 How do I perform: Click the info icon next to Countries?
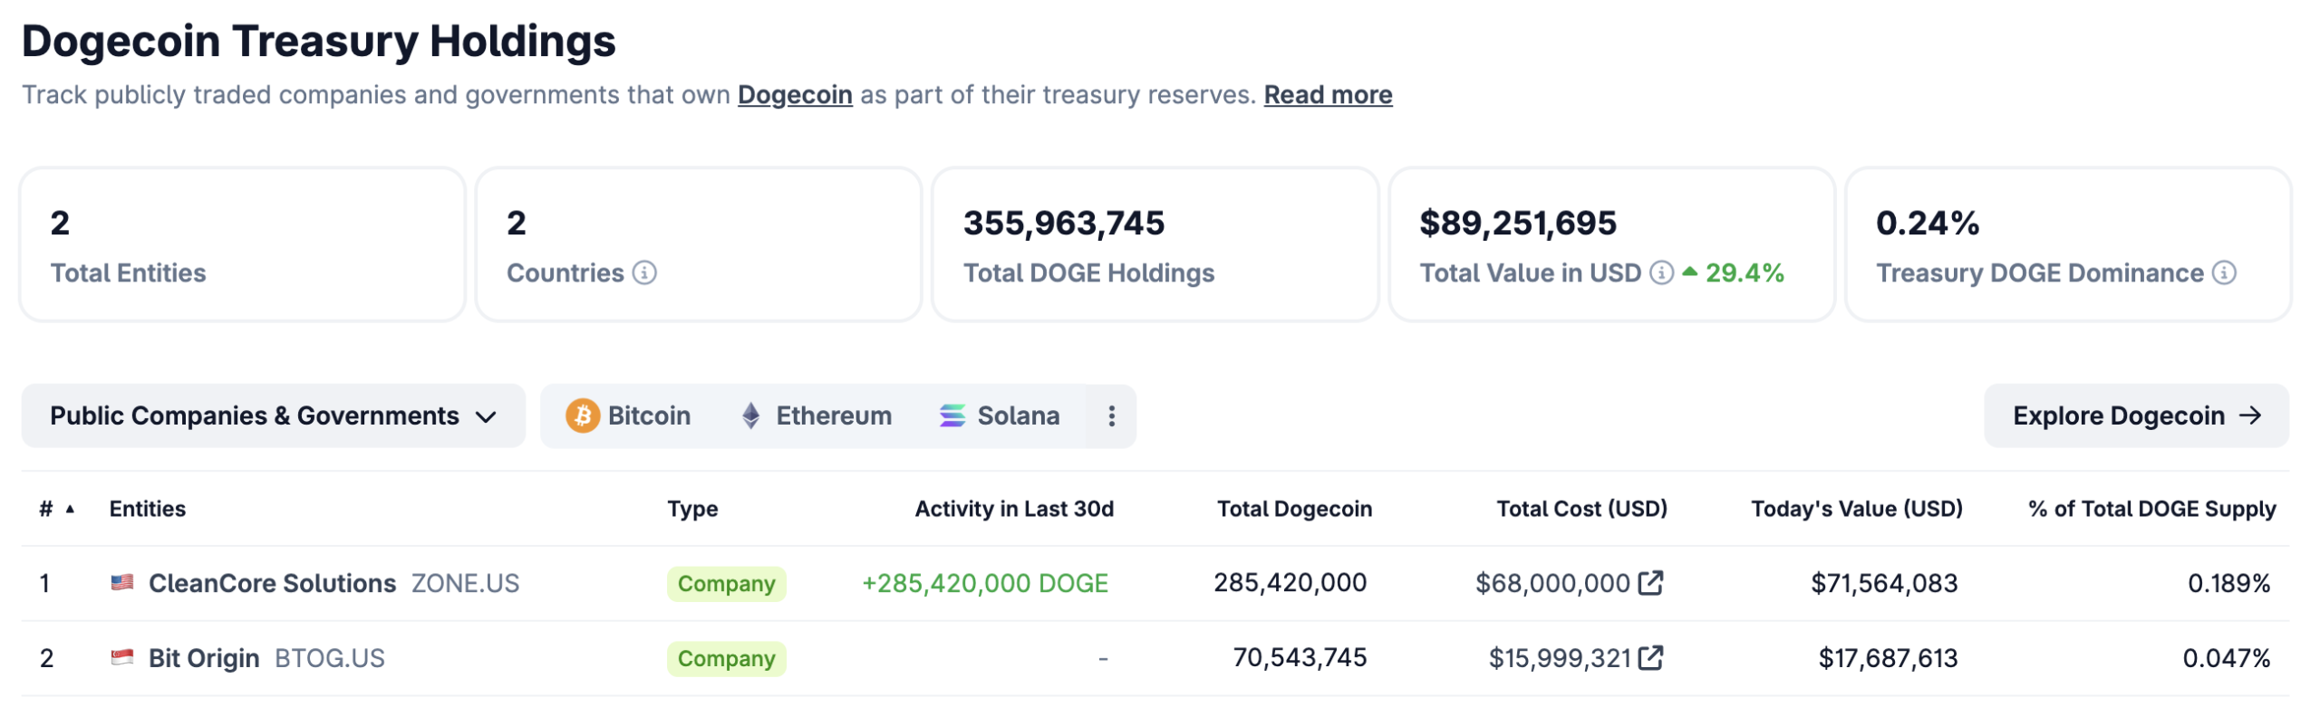click(643, 272)
